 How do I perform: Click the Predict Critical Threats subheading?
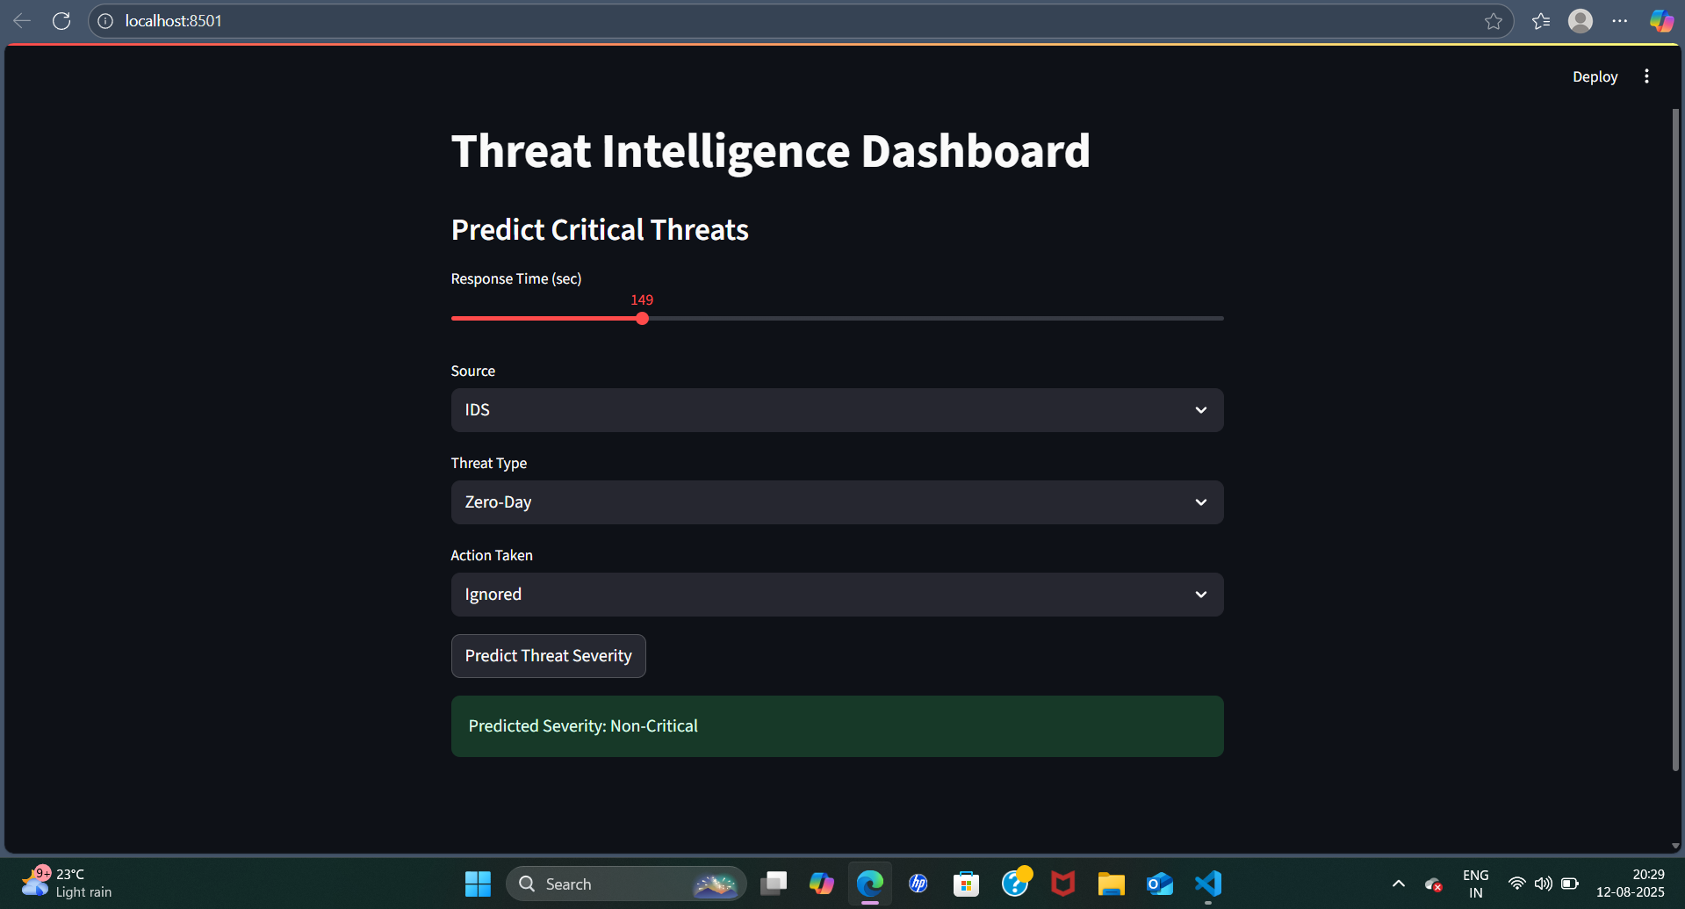(600, 230)
